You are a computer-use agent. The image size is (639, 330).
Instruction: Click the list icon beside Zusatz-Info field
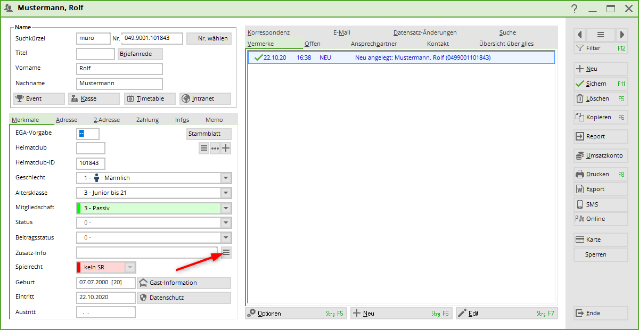point(226,253)
